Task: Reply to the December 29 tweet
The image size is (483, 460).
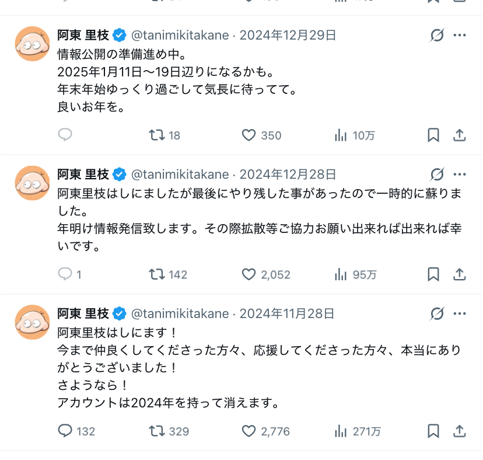Action: (x=65, y=135)
